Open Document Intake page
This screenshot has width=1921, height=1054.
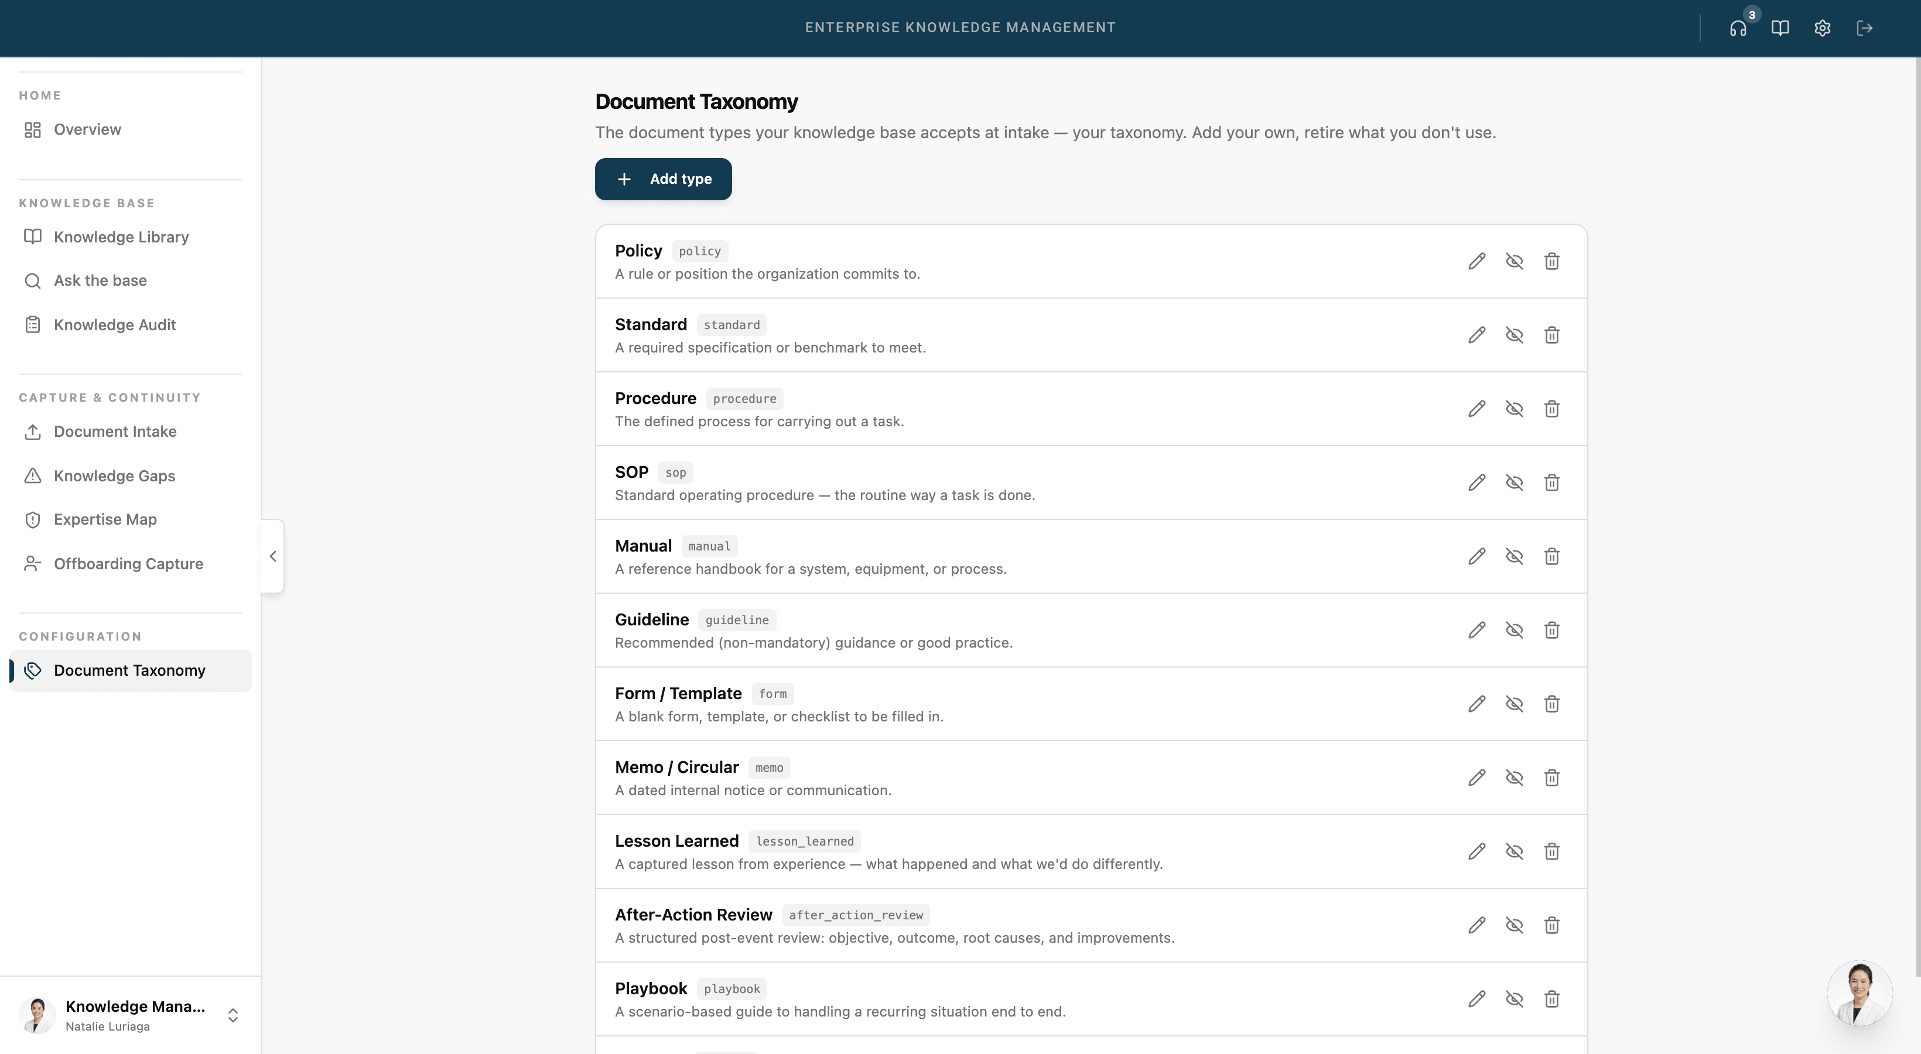[x=131, y=432]
